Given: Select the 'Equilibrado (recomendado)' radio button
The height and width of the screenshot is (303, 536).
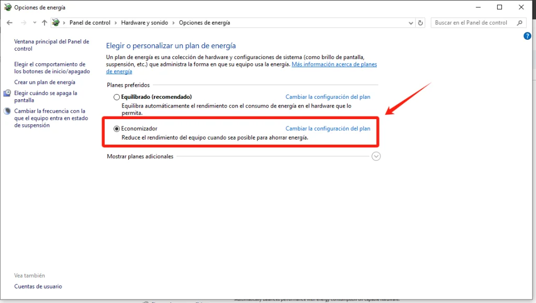Looking at the screenshot, I should coord(117,97).
